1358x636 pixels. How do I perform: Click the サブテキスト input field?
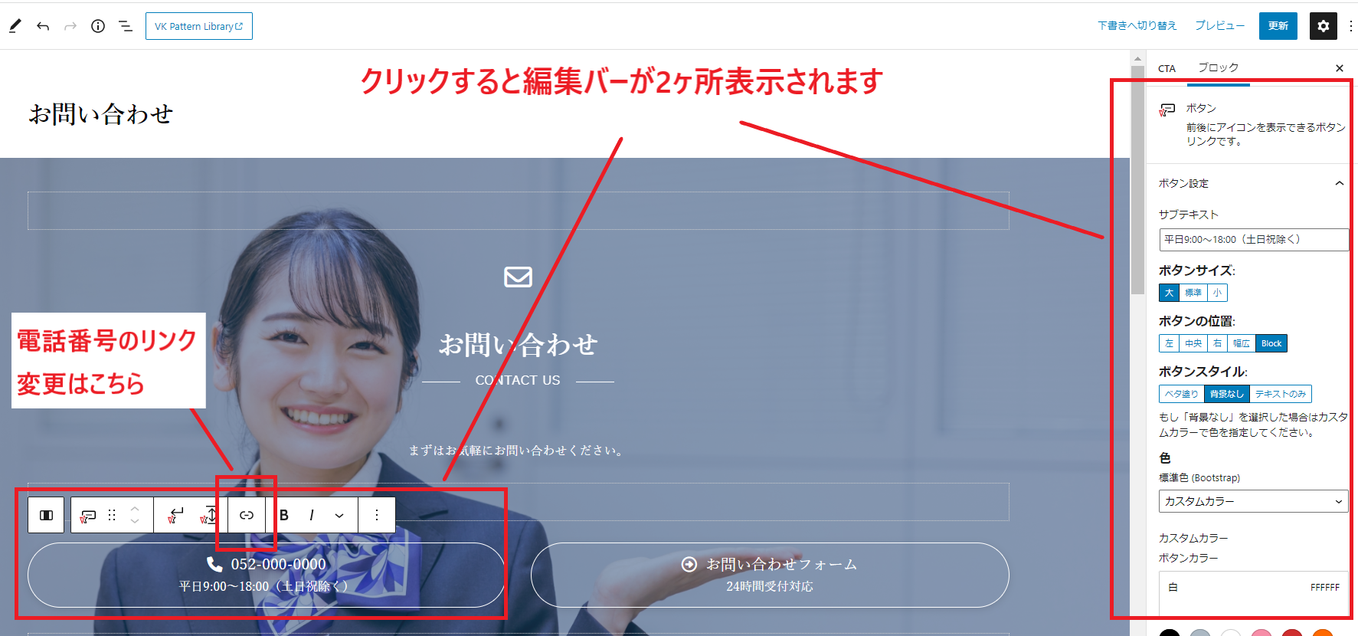[1253, 239]
